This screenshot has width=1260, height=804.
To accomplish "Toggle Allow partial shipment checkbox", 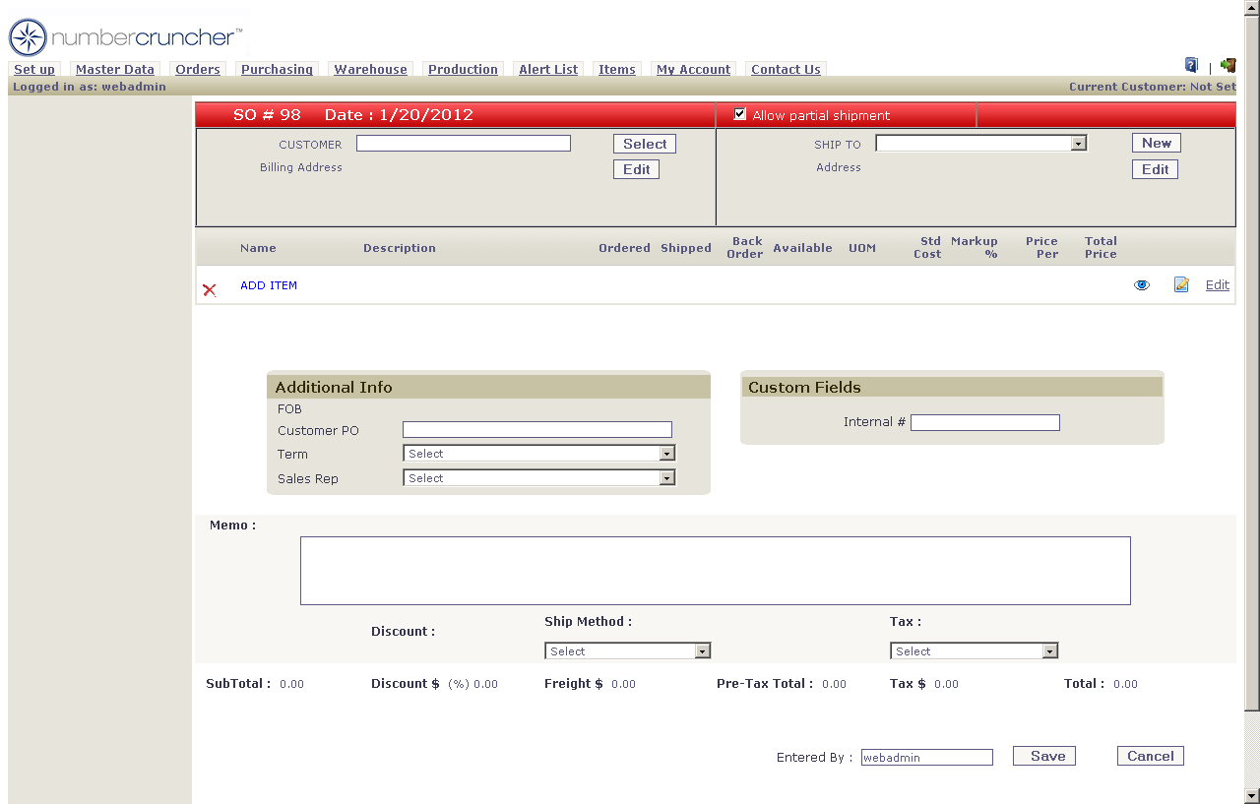I will point(740,114).
